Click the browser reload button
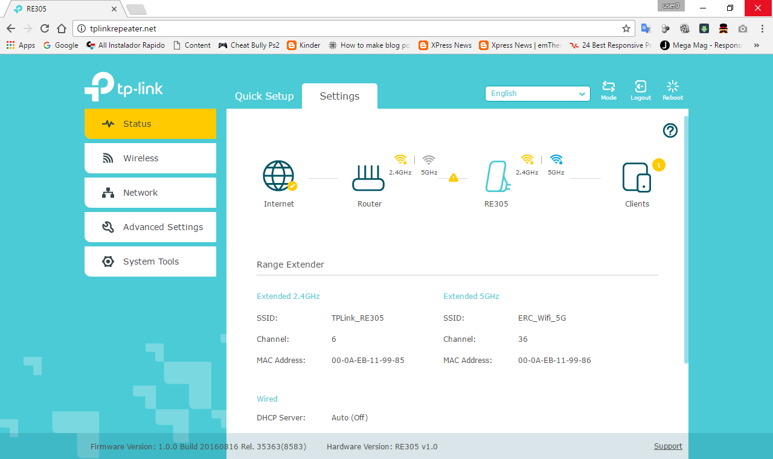 [45, 28]
